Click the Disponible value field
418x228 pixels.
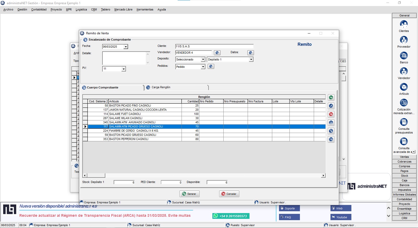pos(217,182)
